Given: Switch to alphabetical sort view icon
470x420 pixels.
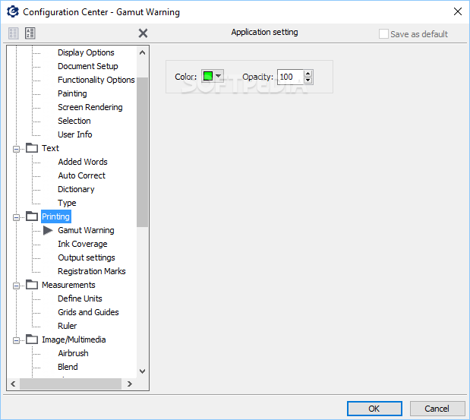Looking at the screenshot, I should 30,33.
